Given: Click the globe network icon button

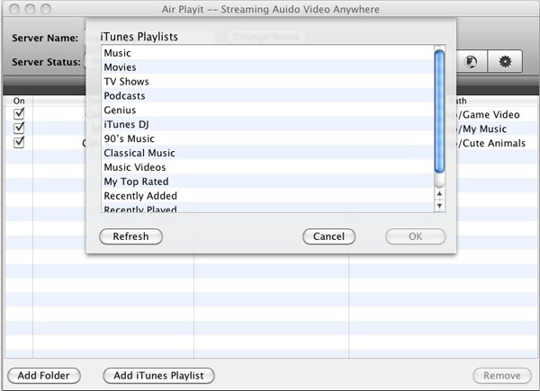Looking at the screenshot, I should pos(471,61).
